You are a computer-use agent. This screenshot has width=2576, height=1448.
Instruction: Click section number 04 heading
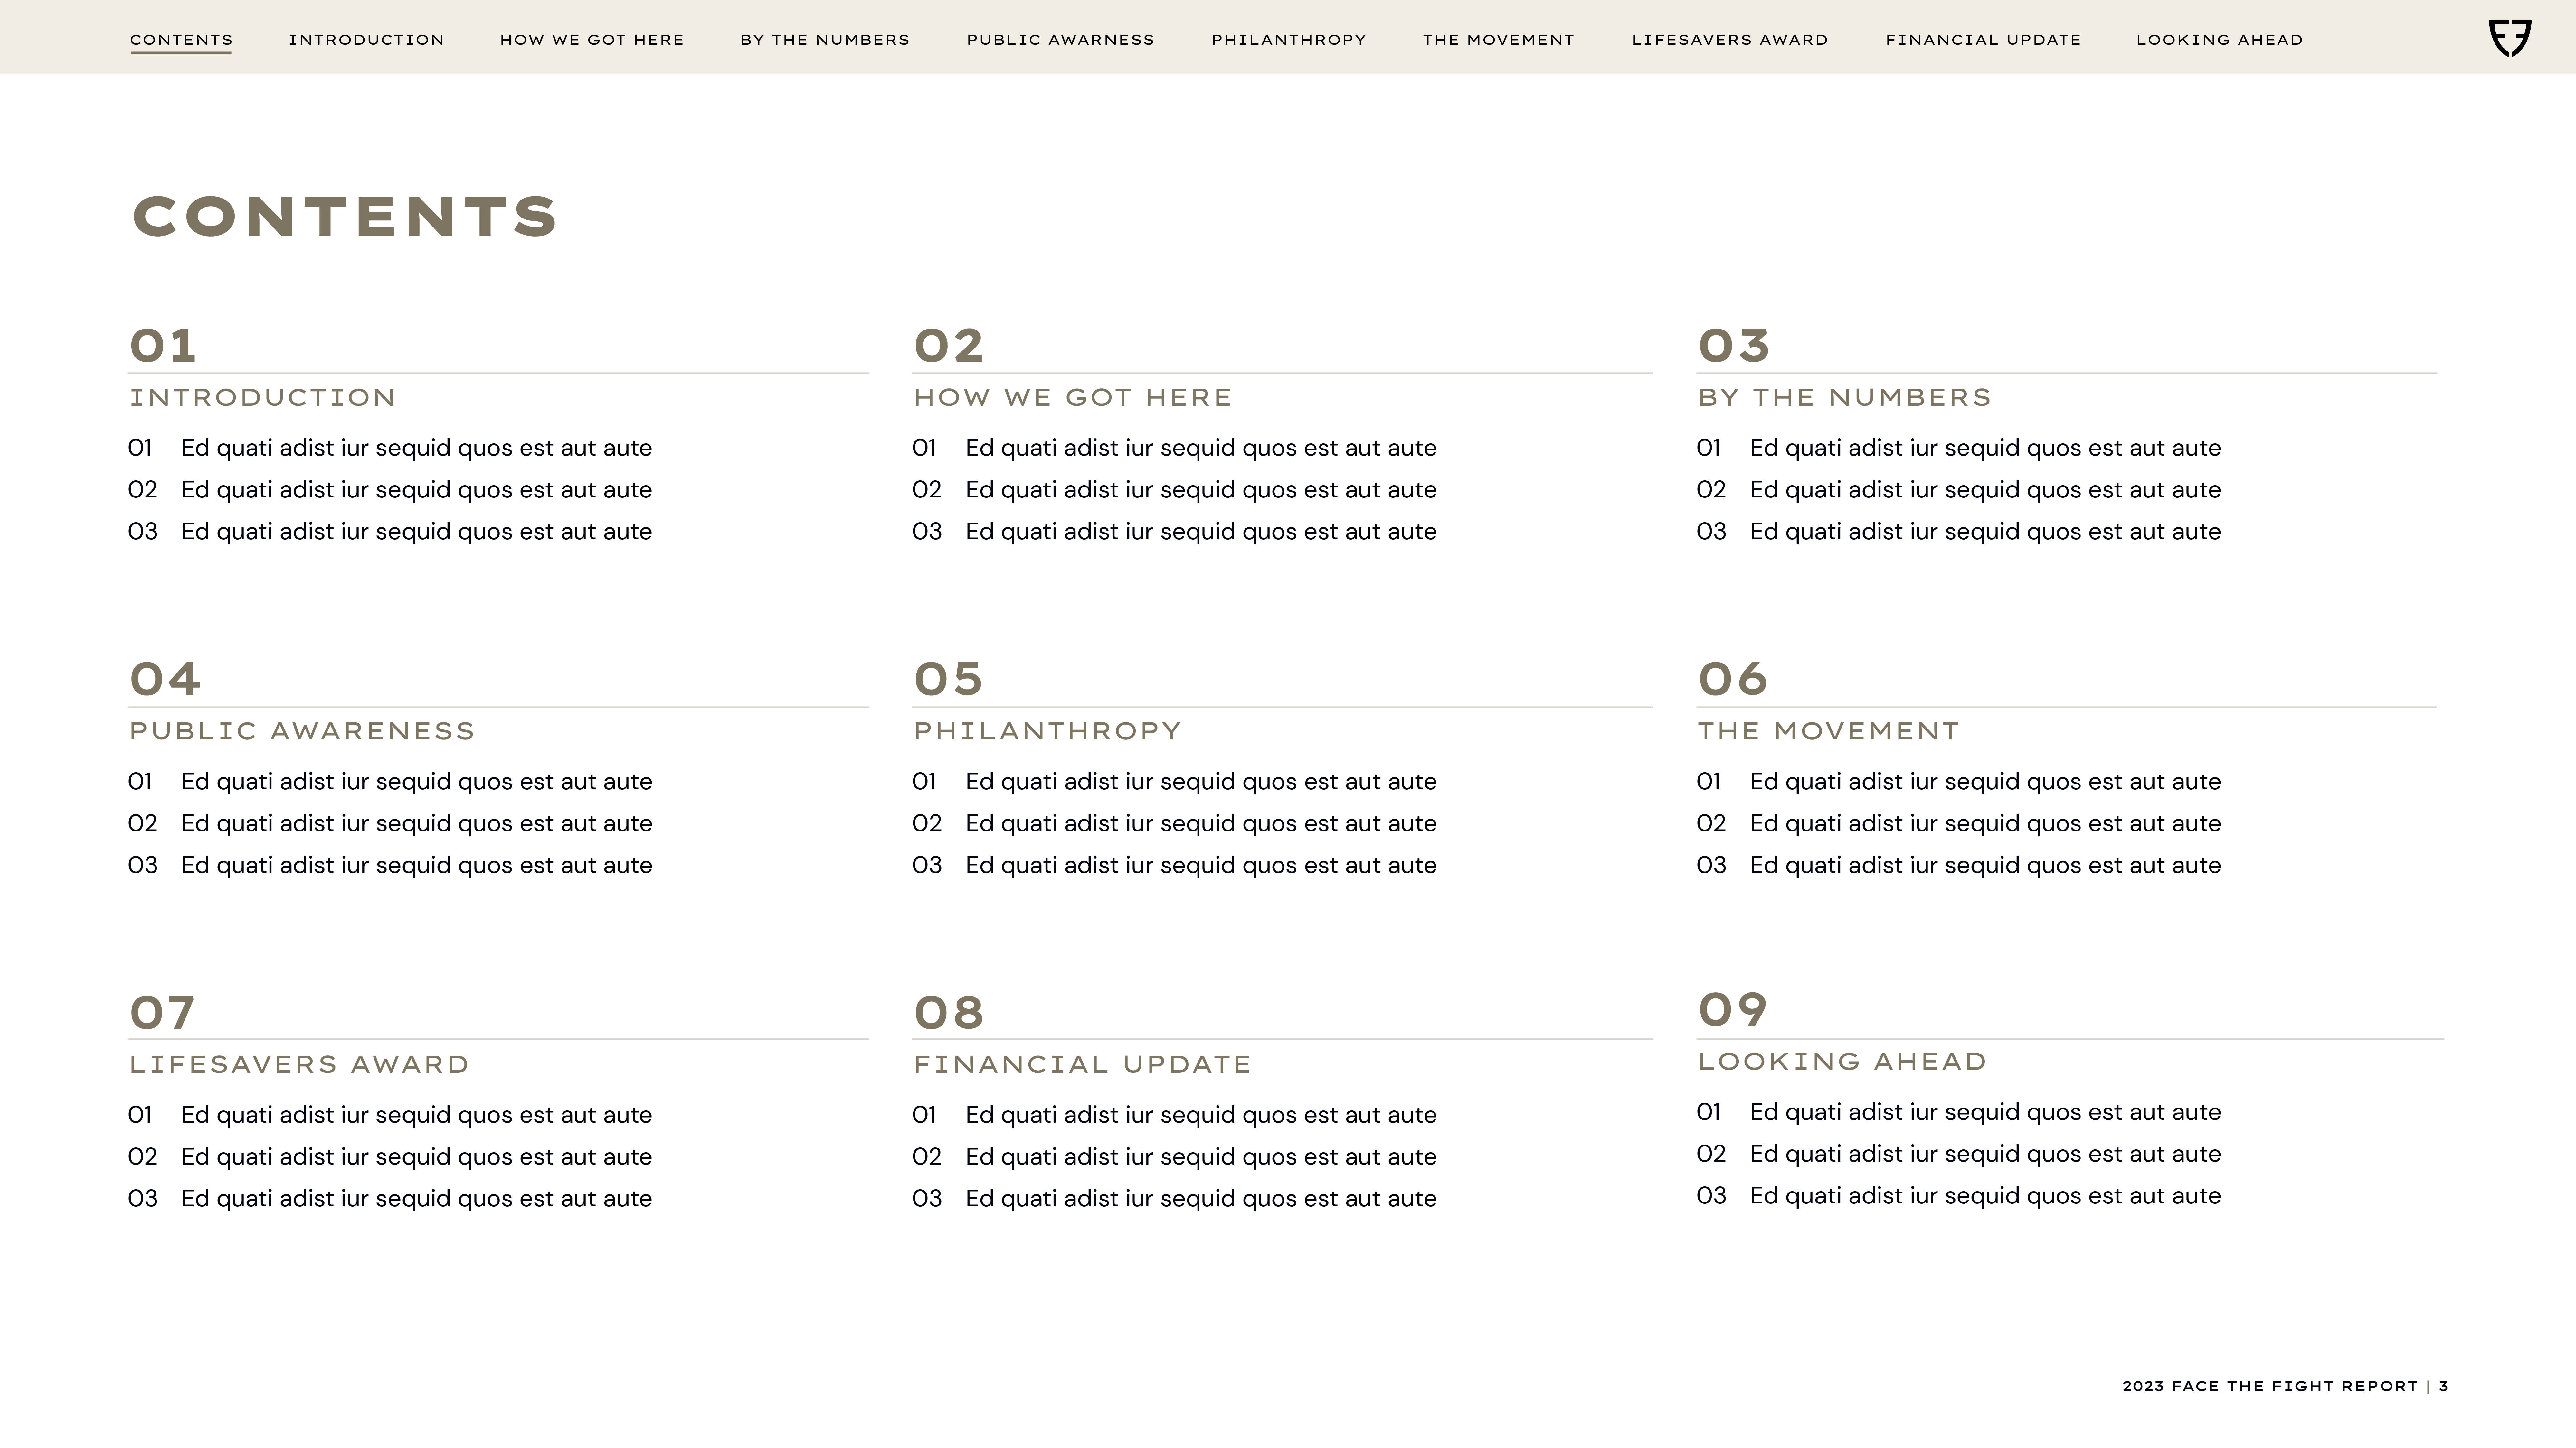(165, 680)
